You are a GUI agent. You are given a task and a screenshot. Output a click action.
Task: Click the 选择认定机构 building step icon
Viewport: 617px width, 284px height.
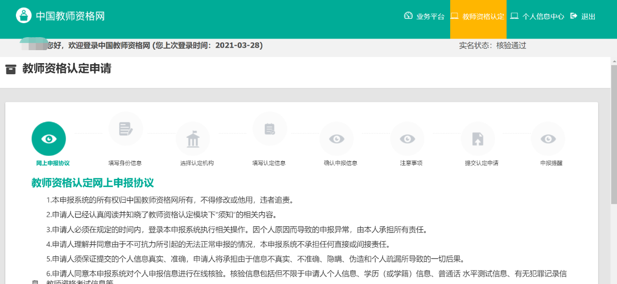193,139
